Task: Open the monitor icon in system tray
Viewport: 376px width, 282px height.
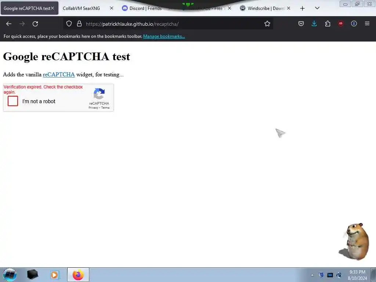Action: [330, 275]
